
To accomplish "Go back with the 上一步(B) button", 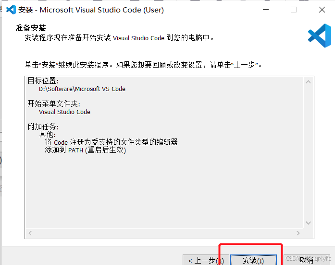I will (x=206, y=260).
